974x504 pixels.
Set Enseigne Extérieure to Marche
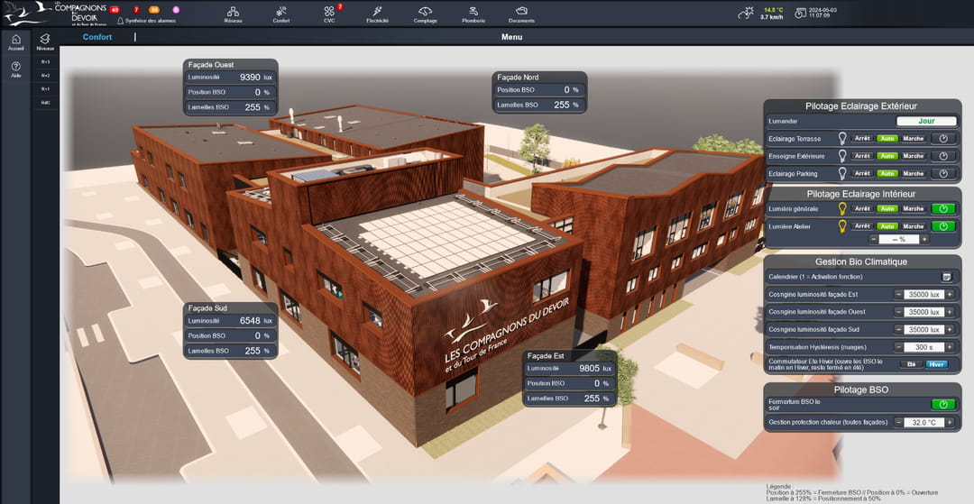tap(913, 156)
